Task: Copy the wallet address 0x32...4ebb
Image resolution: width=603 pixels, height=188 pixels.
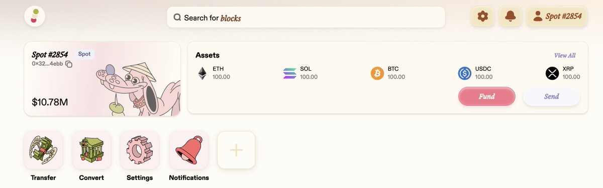Action: pyautogui.click(x=69, y=64)
